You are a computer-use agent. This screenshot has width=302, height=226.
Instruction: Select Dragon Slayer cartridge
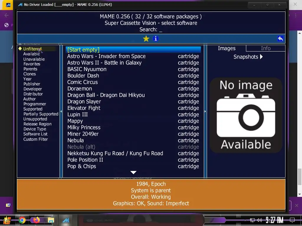coord(133,102)
